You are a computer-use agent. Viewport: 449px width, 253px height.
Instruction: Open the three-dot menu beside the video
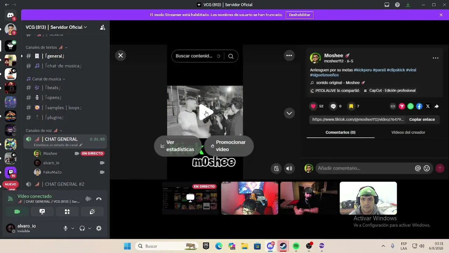click(289, 56)
